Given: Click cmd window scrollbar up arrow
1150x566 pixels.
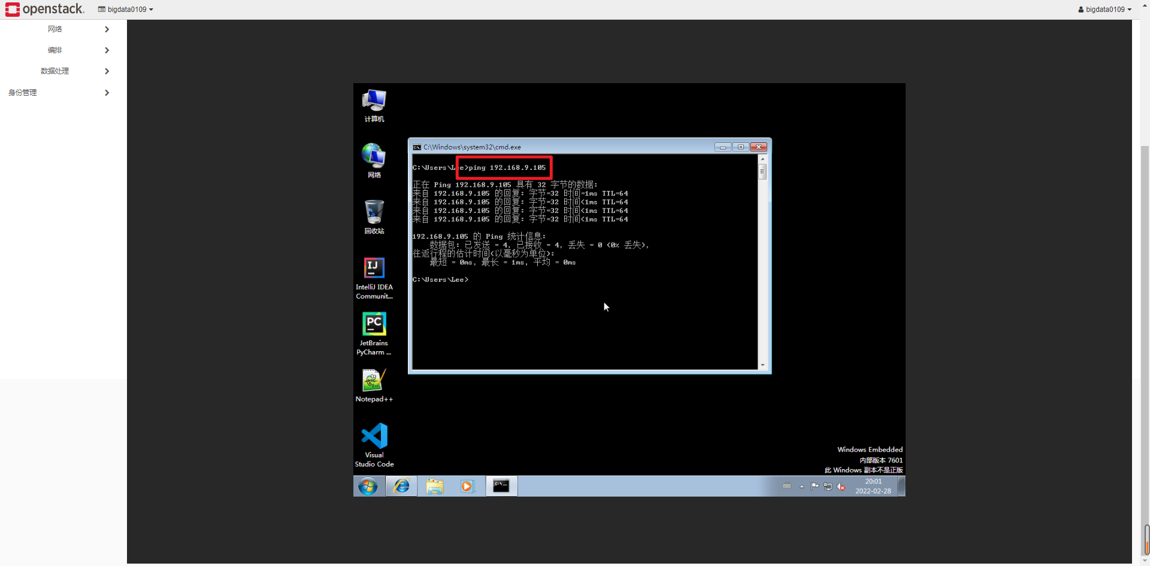Looking at the screenshot, I should pyautogui.click(x=762, y=159).
